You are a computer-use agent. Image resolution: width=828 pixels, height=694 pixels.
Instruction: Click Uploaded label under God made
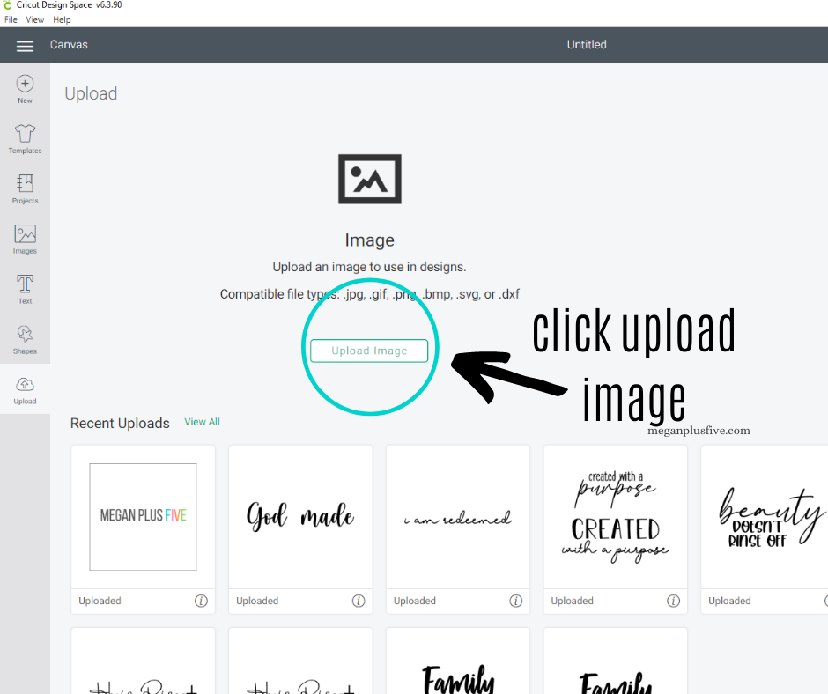(x=257, y=601)
